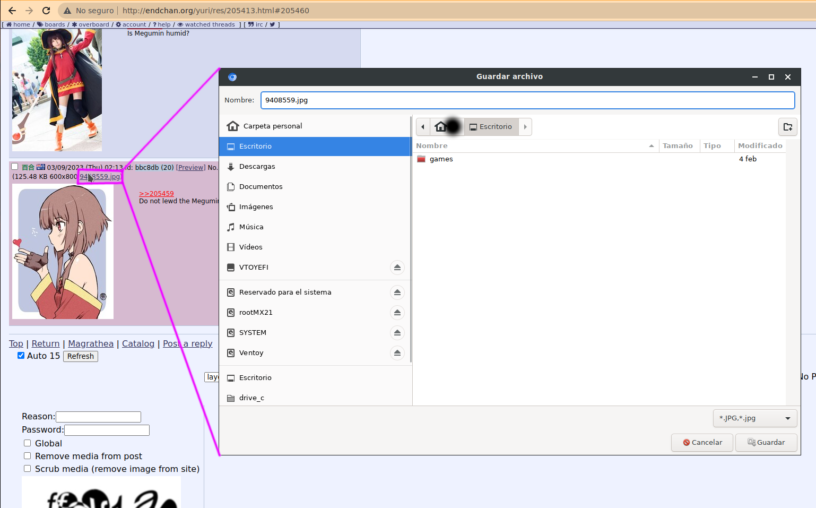Open the 'boards' nav link

coord(51,24)
